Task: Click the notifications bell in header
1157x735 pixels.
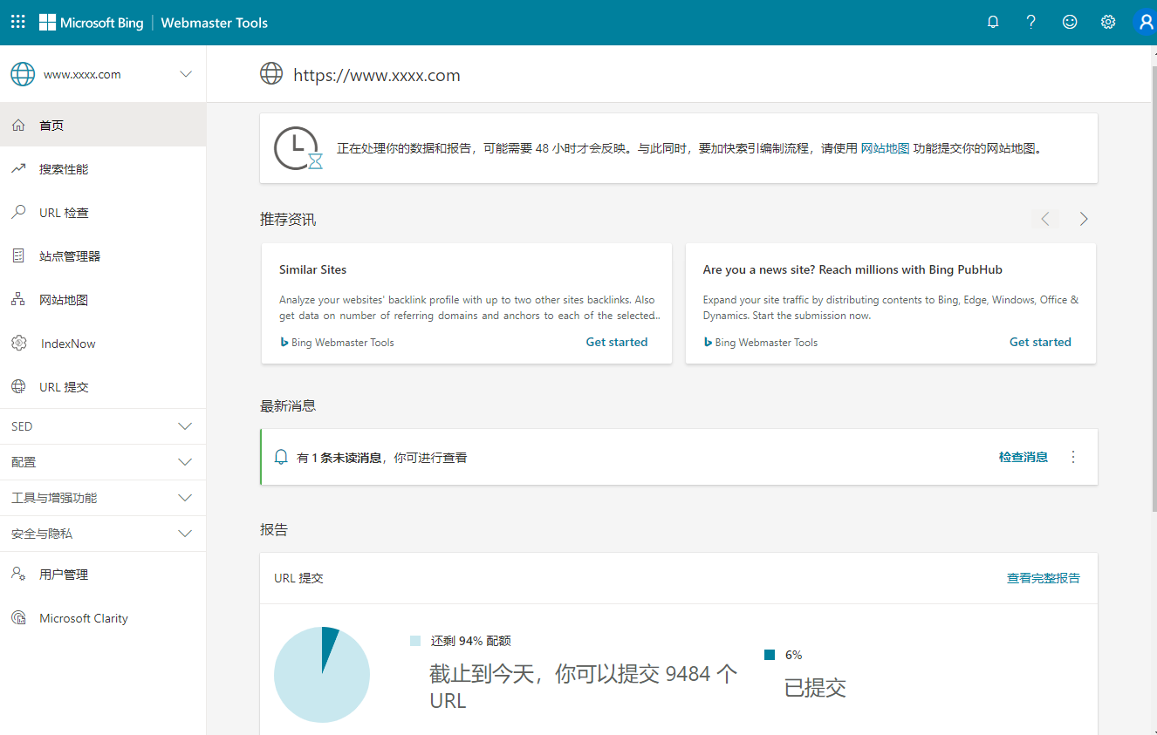Action: point(993,23)
